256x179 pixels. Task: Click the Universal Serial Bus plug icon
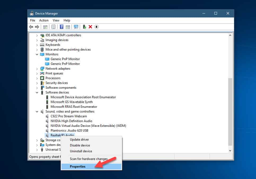pos(42,149)
